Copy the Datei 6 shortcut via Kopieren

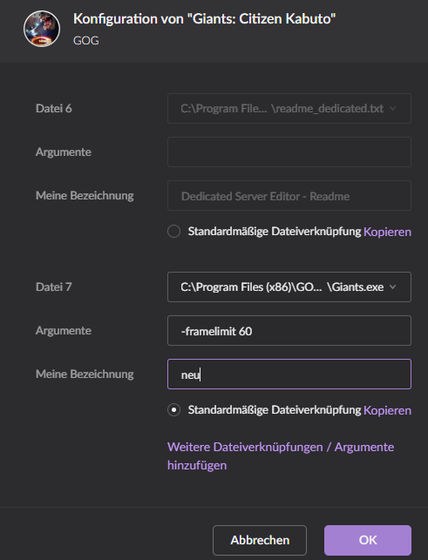[x=387, y=232]
